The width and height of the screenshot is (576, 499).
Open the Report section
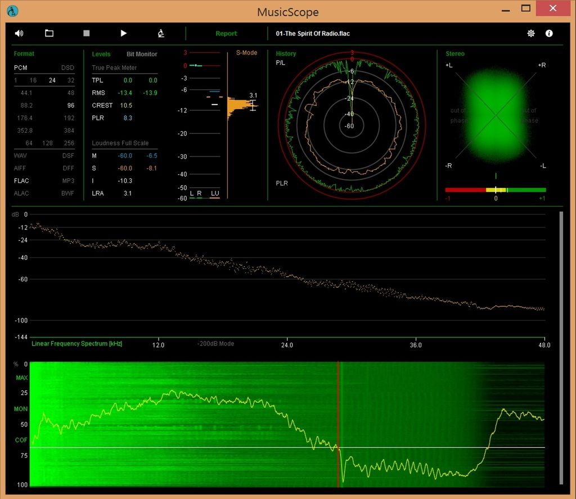226,34
